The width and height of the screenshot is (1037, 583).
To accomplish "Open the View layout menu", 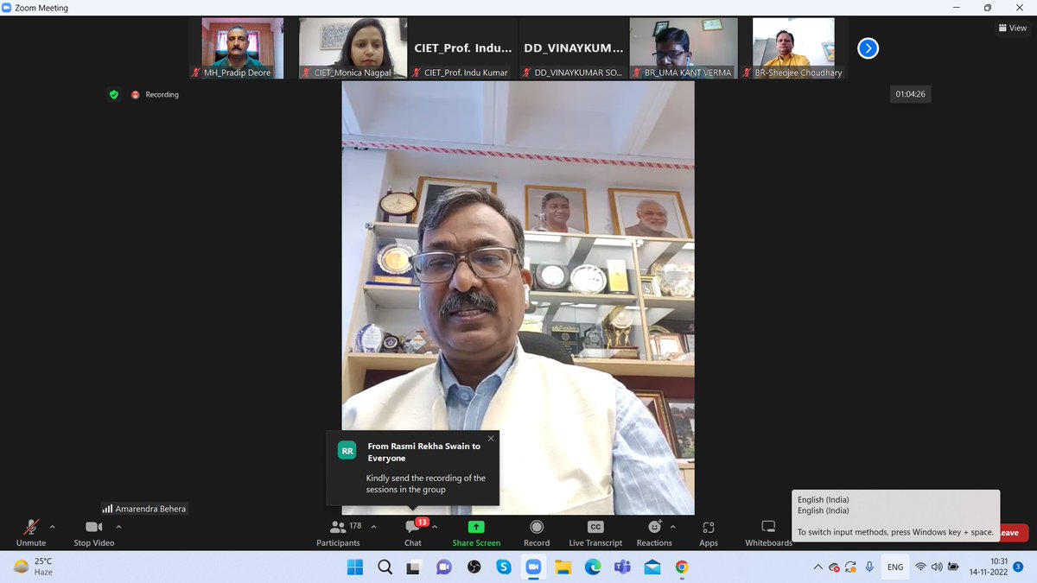I will (1013, 28).
